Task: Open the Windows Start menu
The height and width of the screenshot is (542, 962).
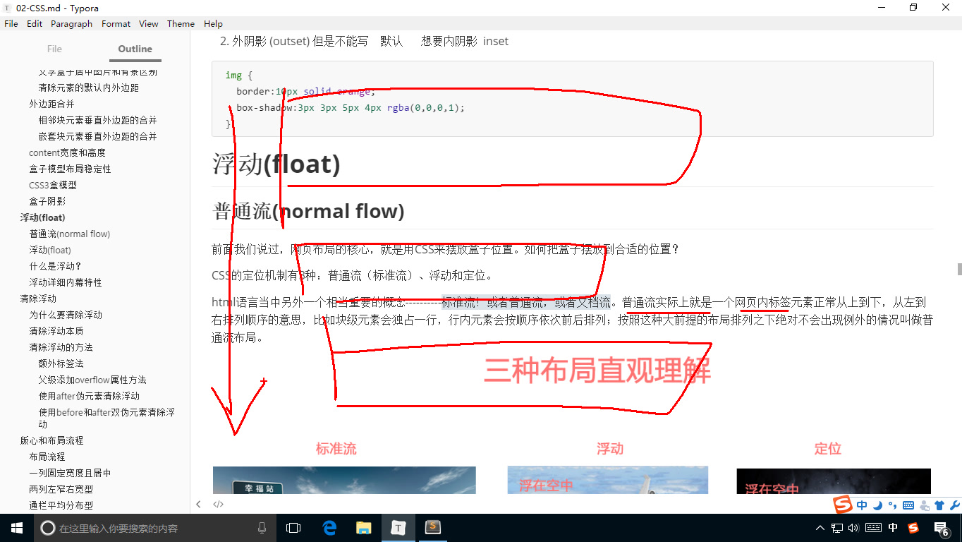Action: [x=17, y=528]
